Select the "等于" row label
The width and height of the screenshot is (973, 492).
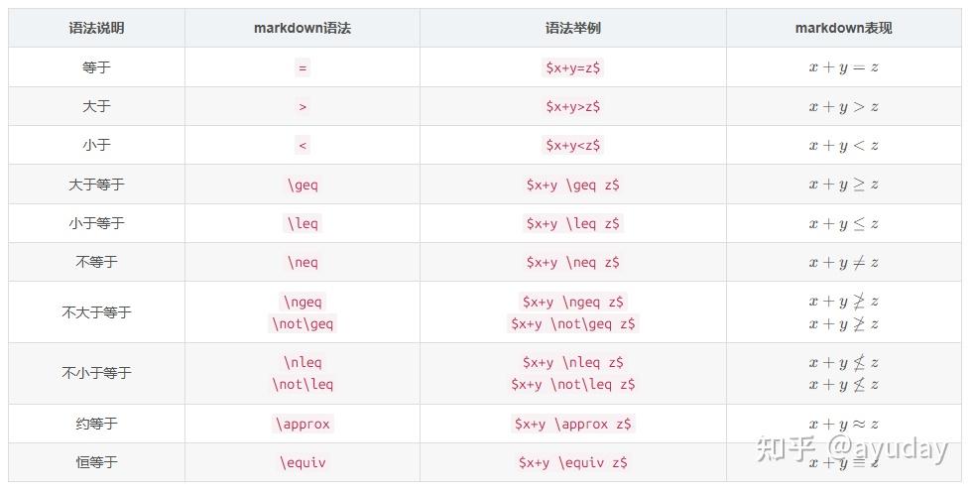click(x=96, y=67)
